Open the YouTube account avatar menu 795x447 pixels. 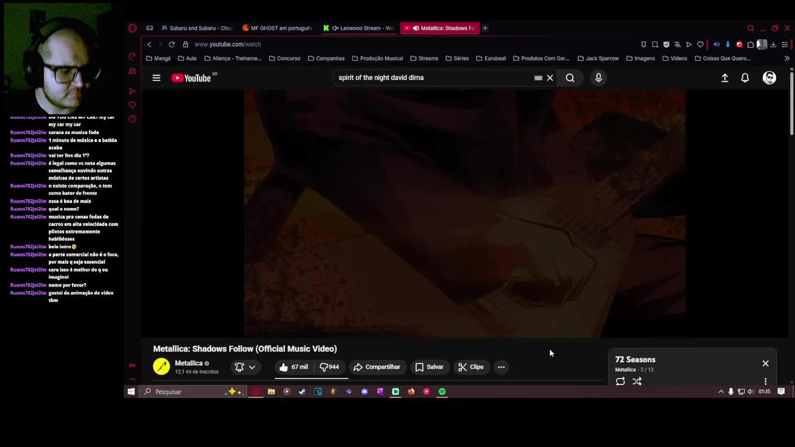click(x=770, y=78)
